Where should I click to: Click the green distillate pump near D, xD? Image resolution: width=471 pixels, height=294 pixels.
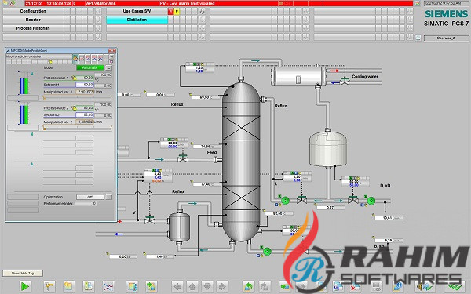[x=371, y=201]
